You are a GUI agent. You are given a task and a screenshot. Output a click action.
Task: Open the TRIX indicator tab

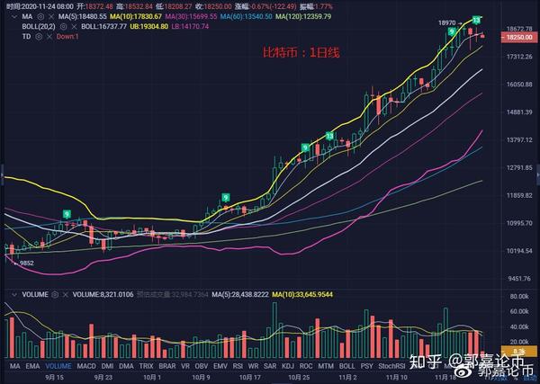coord(146,366)
